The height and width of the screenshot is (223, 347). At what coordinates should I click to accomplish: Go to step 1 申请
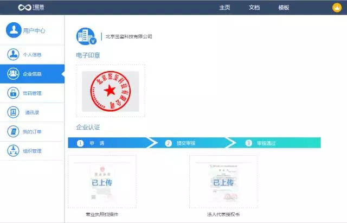coord(108,143)
